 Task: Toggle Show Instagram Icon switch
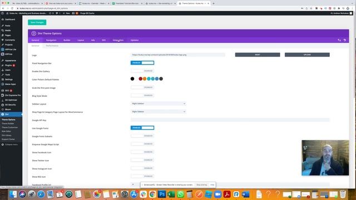[142, 168]
